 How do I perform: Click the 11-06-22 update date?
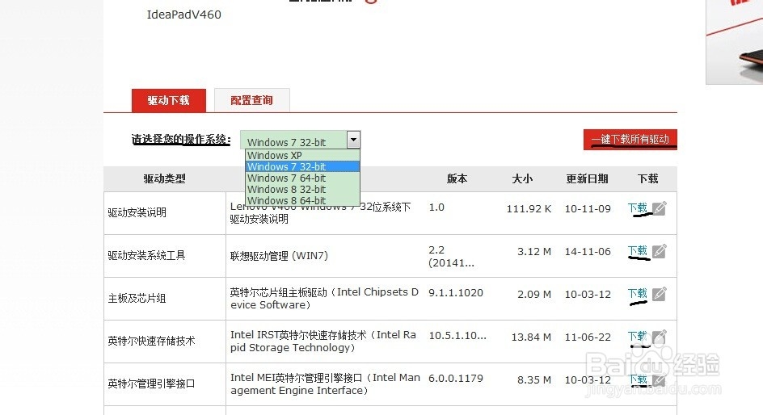(x=588, y=337)
